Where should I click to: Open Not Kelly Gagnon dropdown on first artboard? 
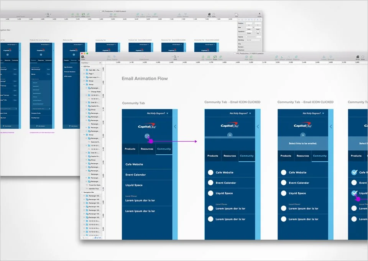tap(158, 113)
